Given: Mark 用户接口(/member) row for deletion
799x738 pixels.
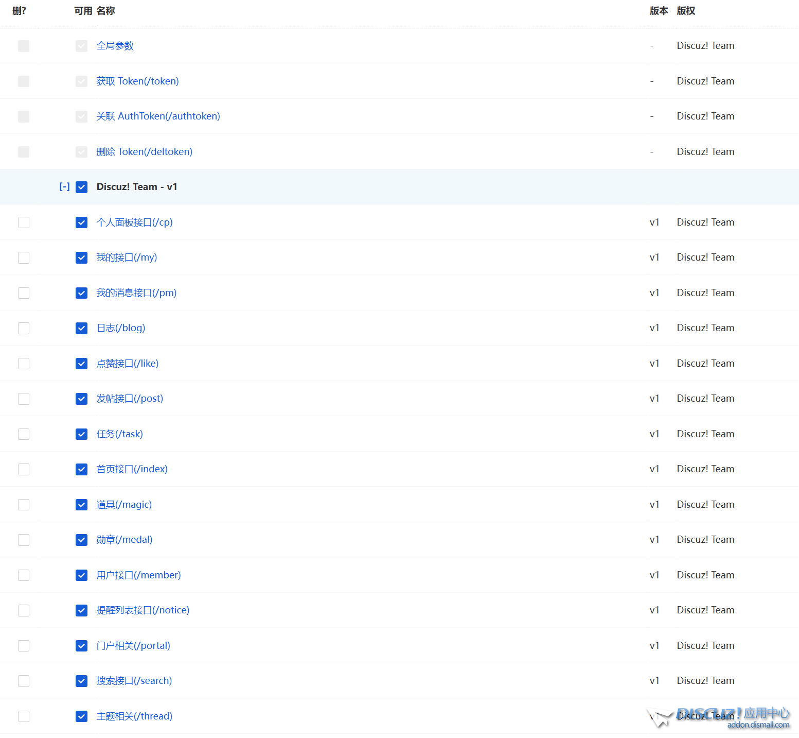Looking at the screenshot, I should [x=24, y=575].
